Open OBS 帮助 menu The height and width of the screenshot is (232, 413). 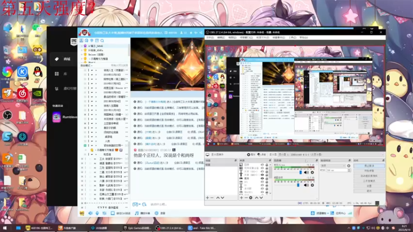click(x=304, y=38)
